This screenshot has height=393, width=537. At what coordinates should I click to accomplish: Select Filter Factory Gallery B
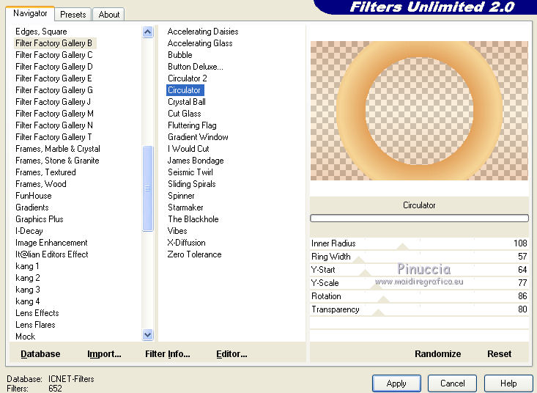(54, 43)
